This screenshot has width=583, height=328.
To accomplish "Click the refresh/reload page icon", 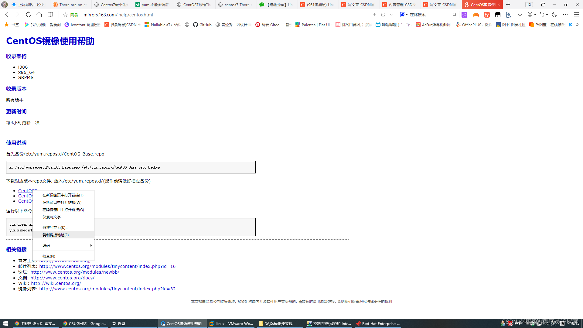I will 28,14.
